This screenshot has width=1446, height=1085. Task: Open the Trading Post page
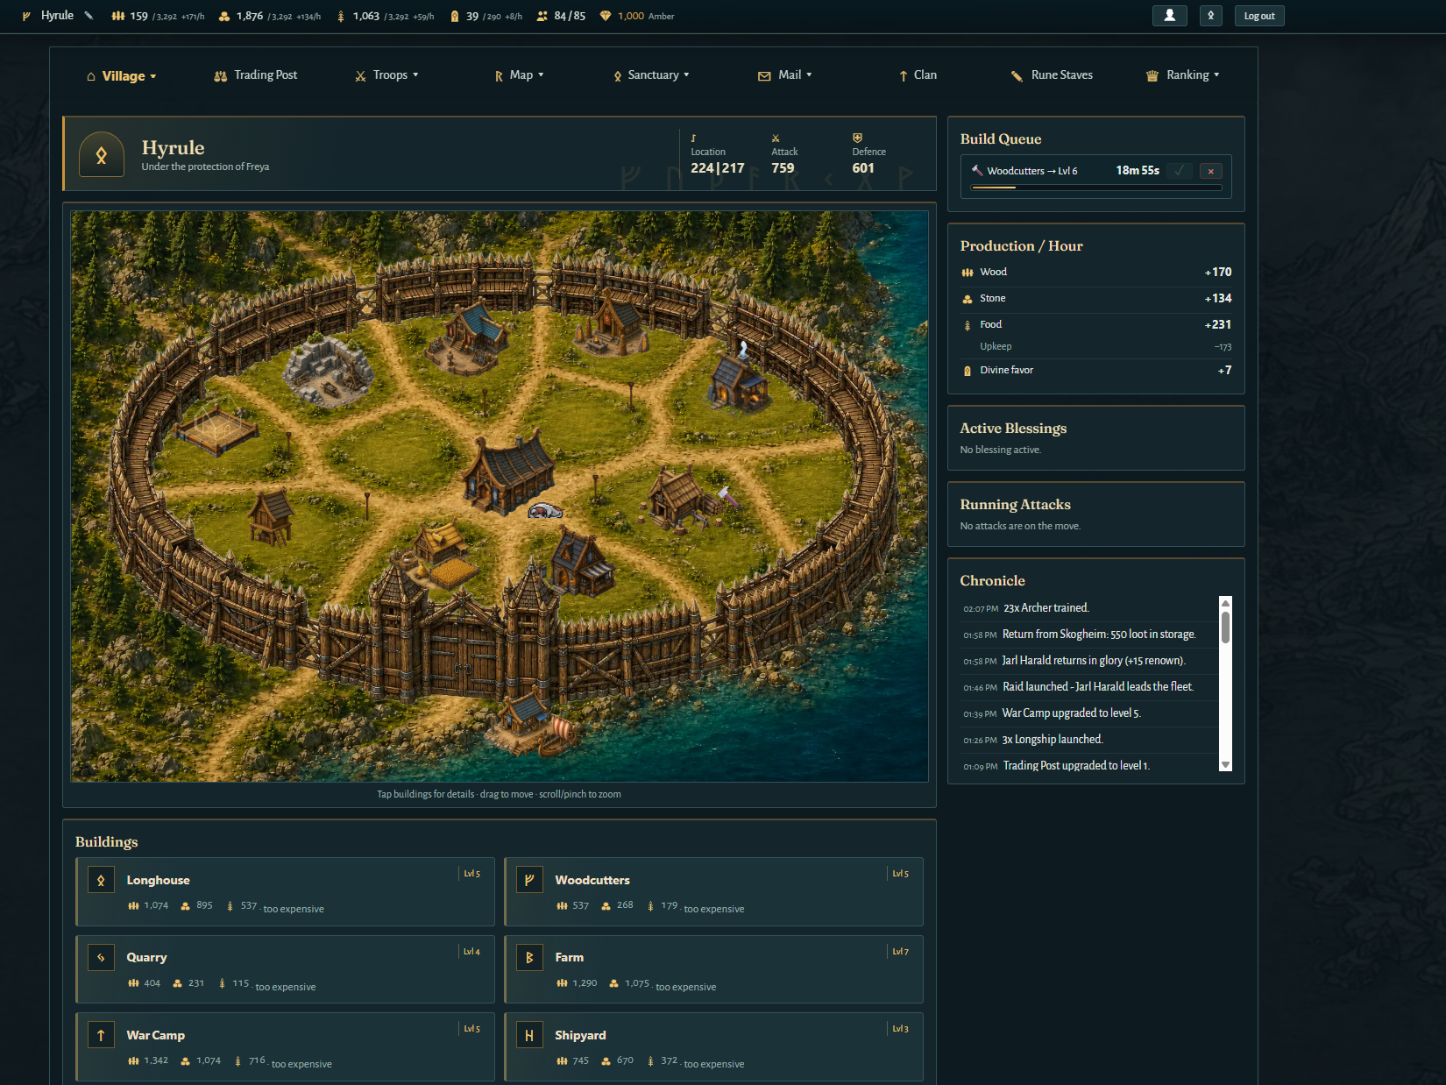pos(256,75)
